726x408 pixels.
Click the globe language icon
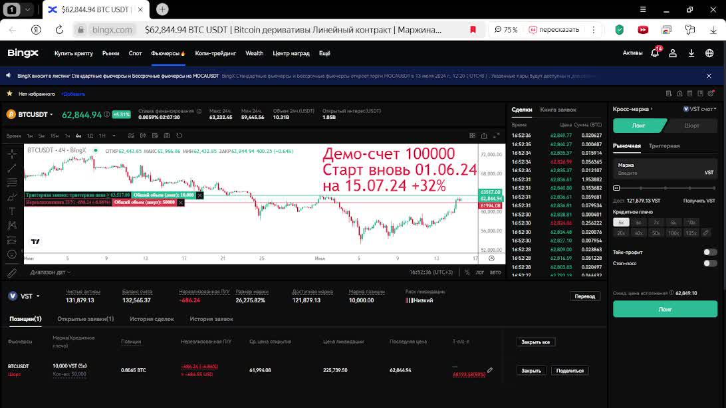click(709, 53)
